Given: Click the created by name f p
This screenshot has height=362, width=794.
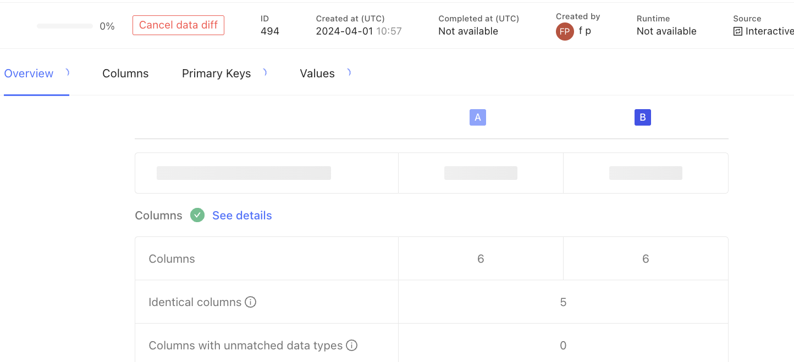Looking at the screenshot, I should [585, 31].
